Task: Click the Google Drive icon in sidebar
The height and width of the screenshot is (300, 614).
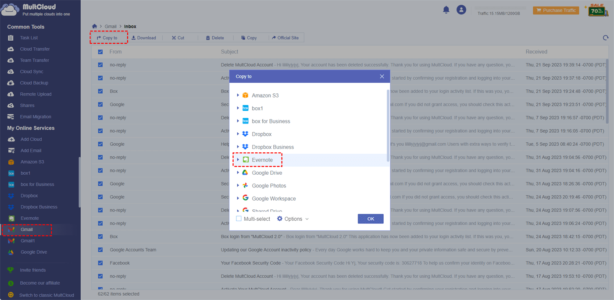Action: pos(11,252)
